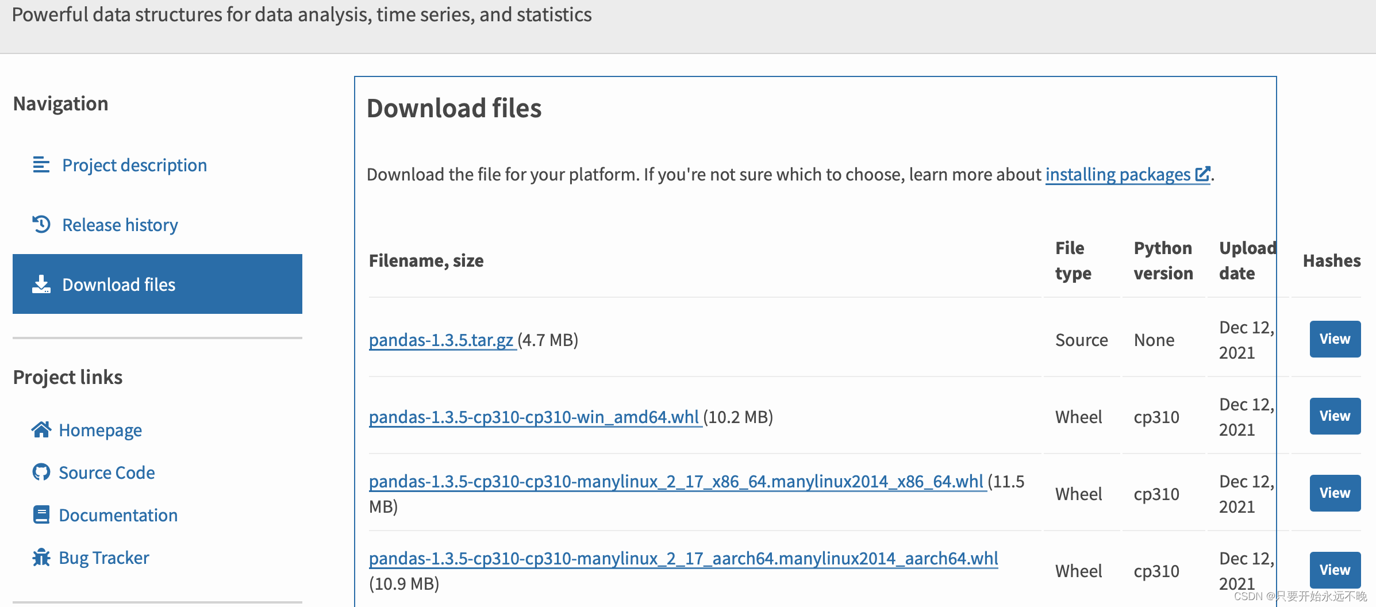Click the 'Navigation' sidebar heading
Image resolution: width=1376 pixels, height=607 pixels.
[x=60, y=103]
